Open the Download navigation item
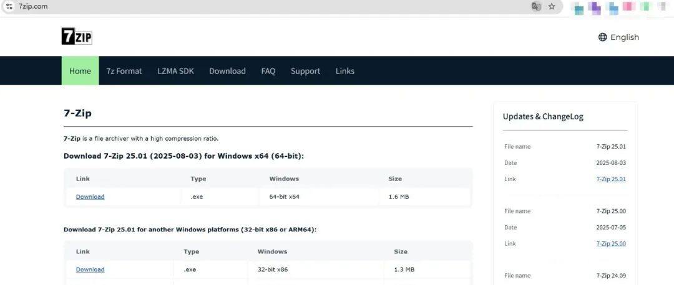Screen dimensions: 674x285 tap(227, 71)
